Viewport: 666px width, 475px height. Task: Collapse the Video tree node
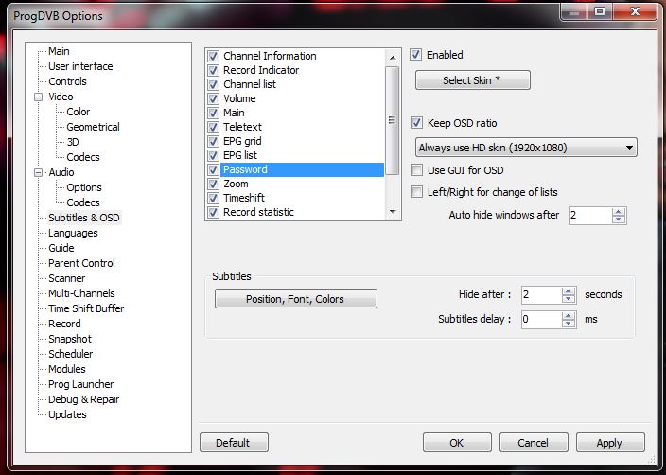tap(38, 97)
